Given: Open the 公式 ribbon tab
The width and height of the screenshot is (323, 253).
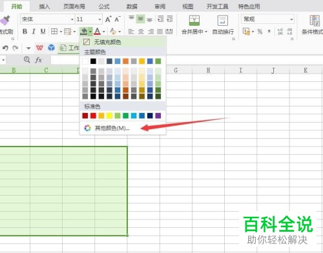Looking at the screenshot, I should tap(104, 6).
